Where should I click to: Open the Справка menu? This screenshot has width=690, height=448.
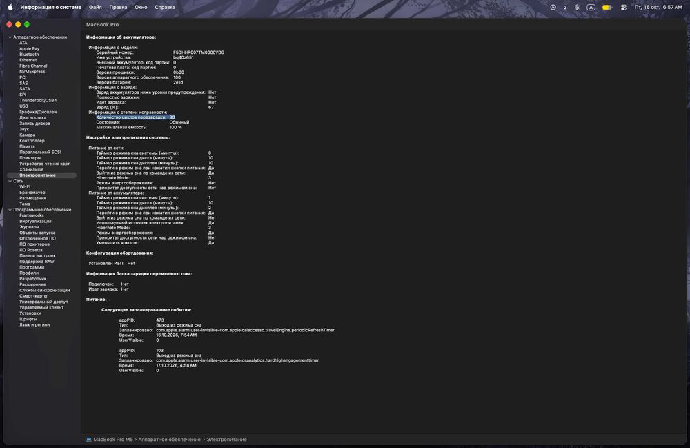coord(165,7)
